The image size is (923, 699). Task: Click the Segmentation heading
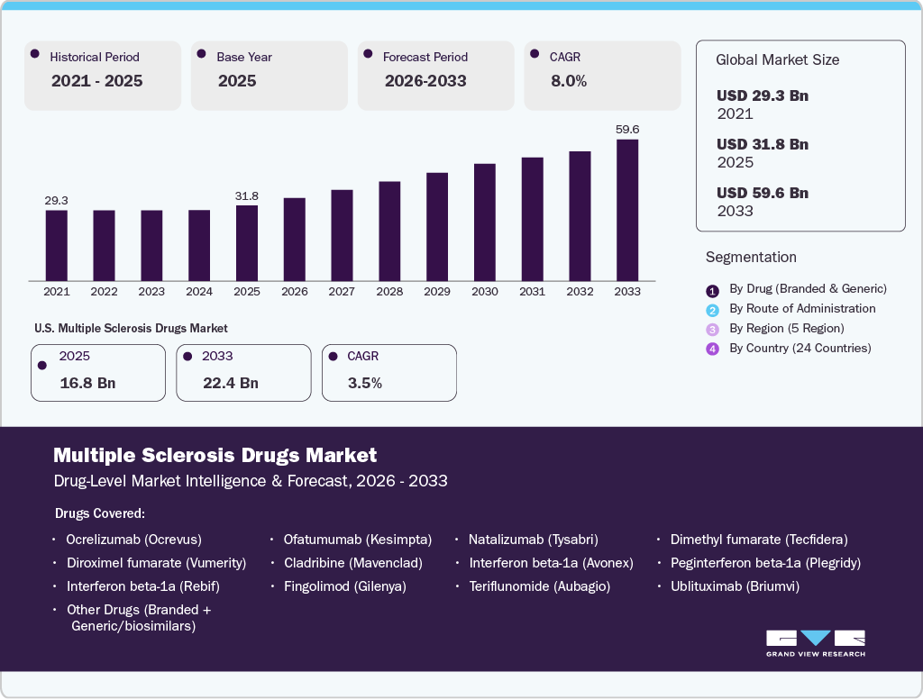[x=751, y=257]
